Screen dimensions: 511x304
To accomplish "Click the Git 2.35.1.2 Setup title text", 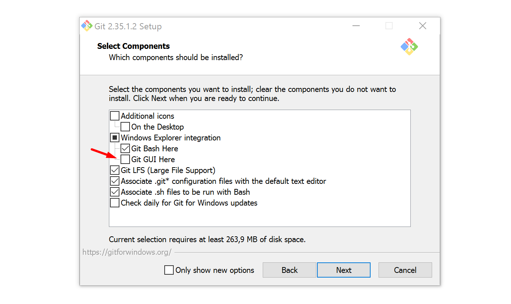I will pyautogui.click(x=128, y=26).
